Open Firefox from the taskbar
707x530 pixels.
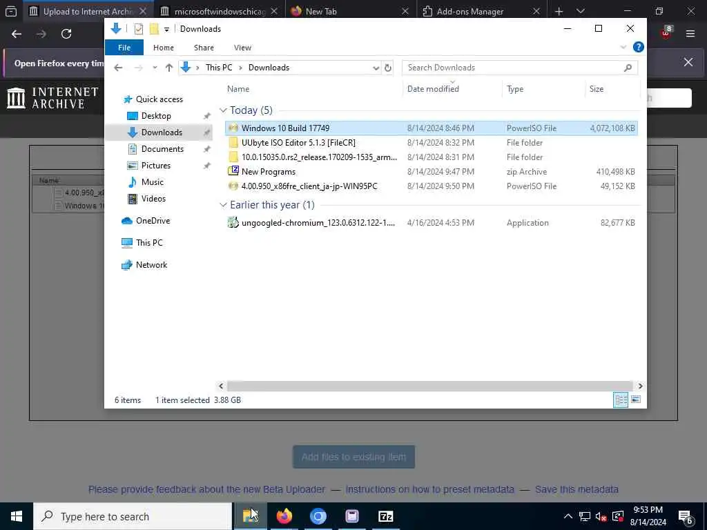tap(284, 516)
